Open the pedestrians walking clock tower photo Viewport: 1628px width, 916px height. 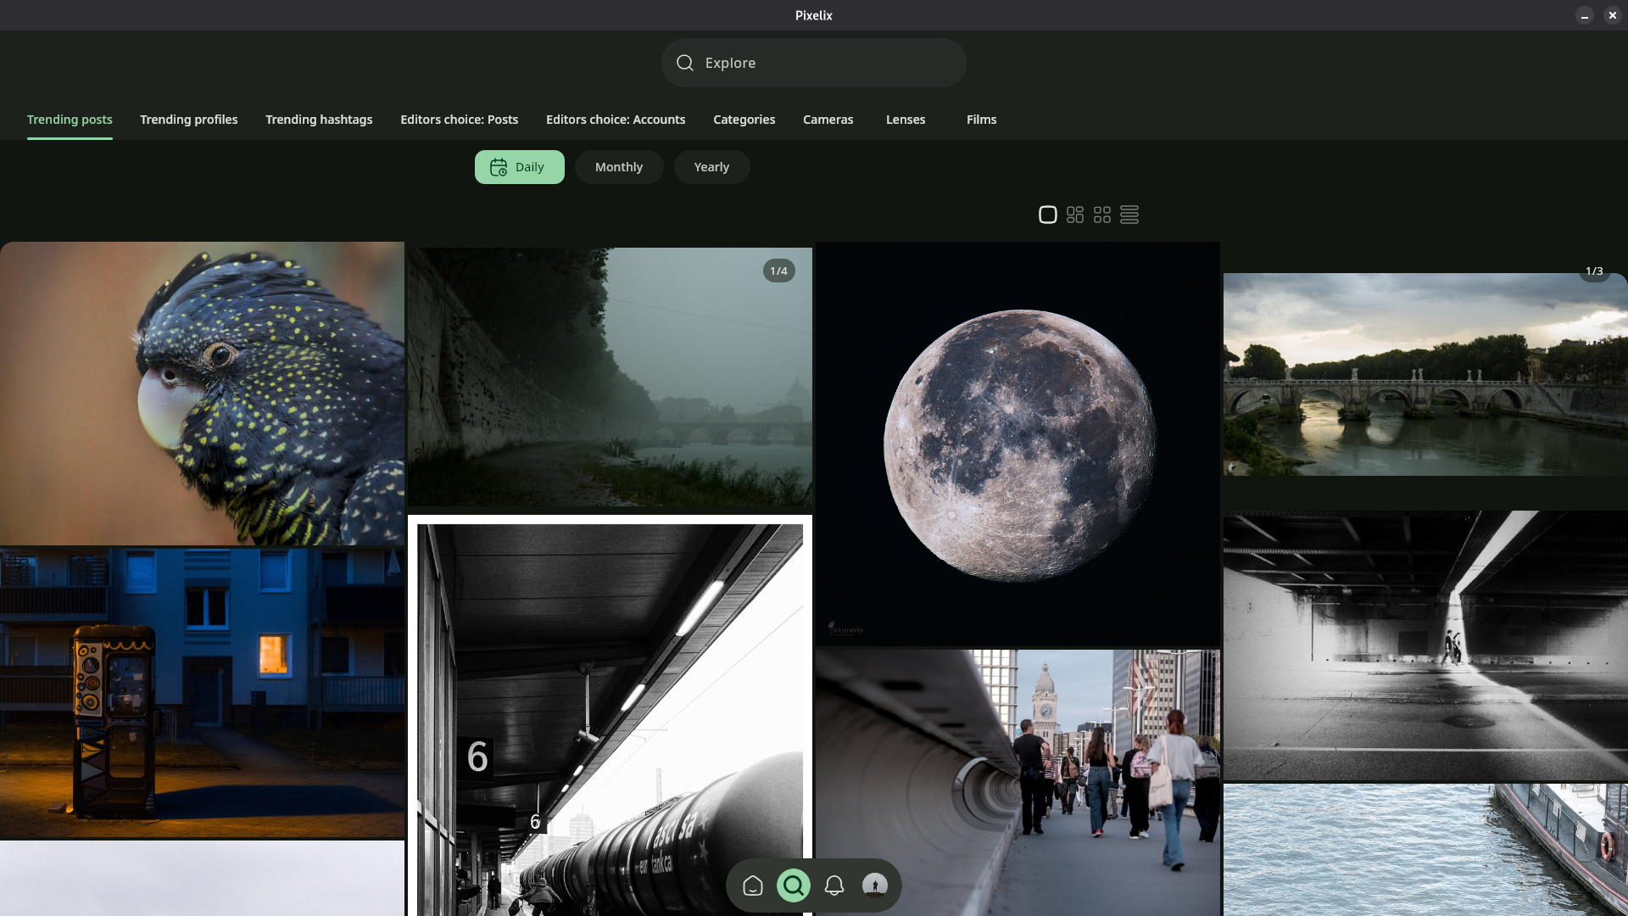(x=1017, y=783)
